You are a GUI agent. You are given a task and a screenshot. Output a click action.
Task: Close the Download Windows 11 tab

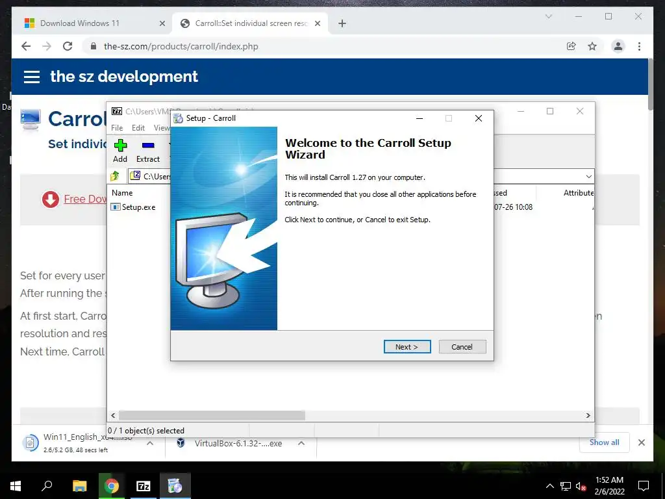(x=162, y=23)
